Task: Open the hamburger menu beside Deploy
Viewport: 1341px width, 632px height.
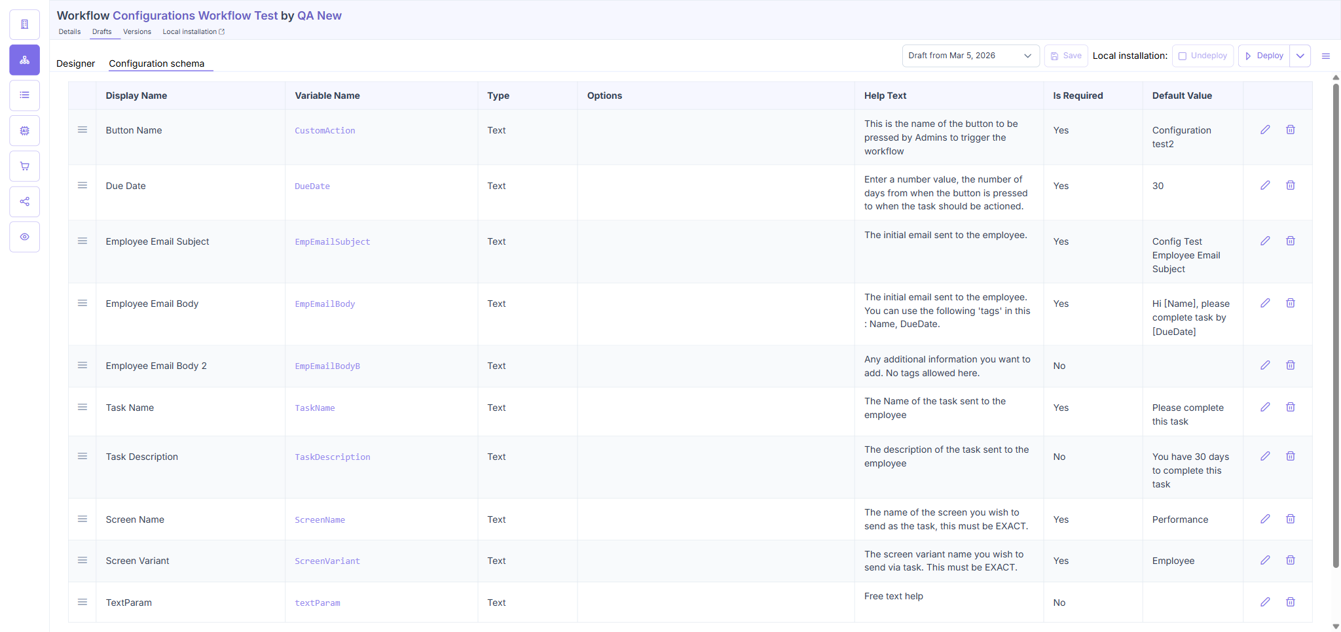Action: tap(1326, 56)
